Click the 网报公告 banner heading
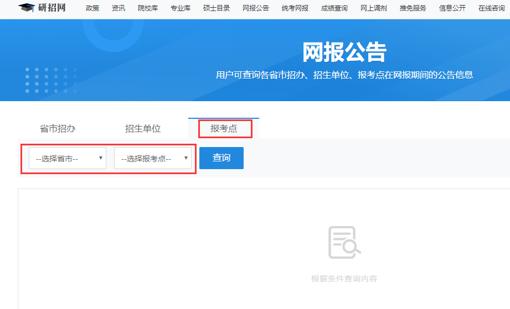Screen dimensions: 510x309 click(344, 53)
